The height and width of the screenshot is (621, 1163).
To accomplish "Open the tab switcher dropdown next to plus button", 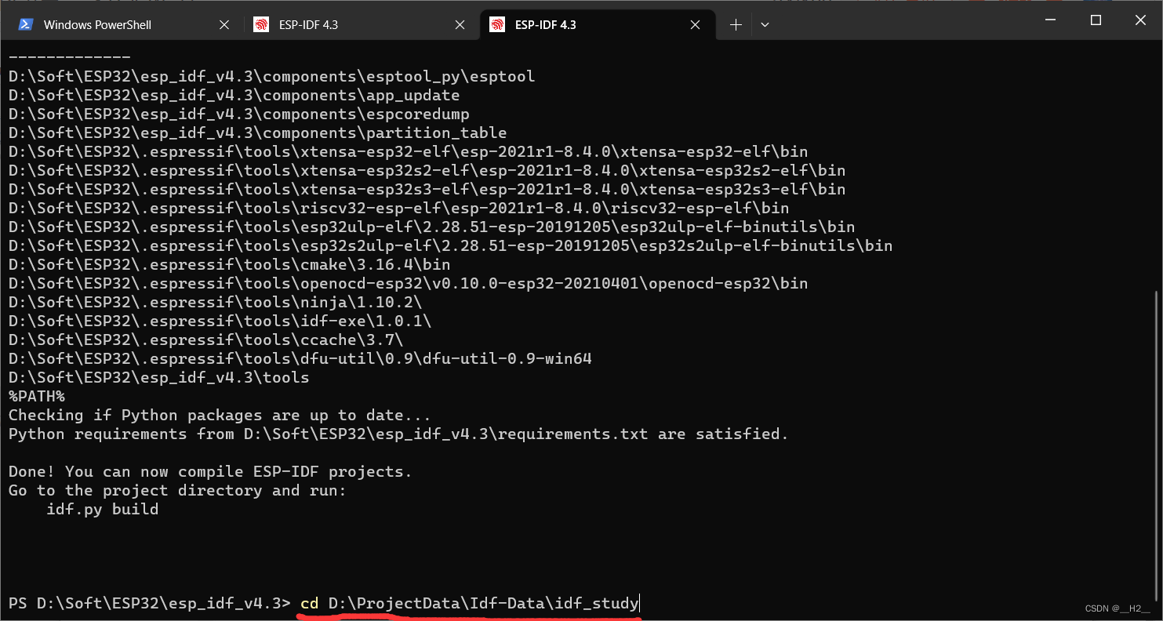I will coord(765,24).
